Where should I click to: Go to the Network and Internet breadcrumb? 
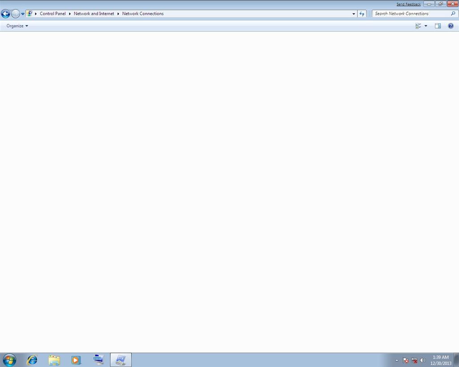[x=94, y=14]
